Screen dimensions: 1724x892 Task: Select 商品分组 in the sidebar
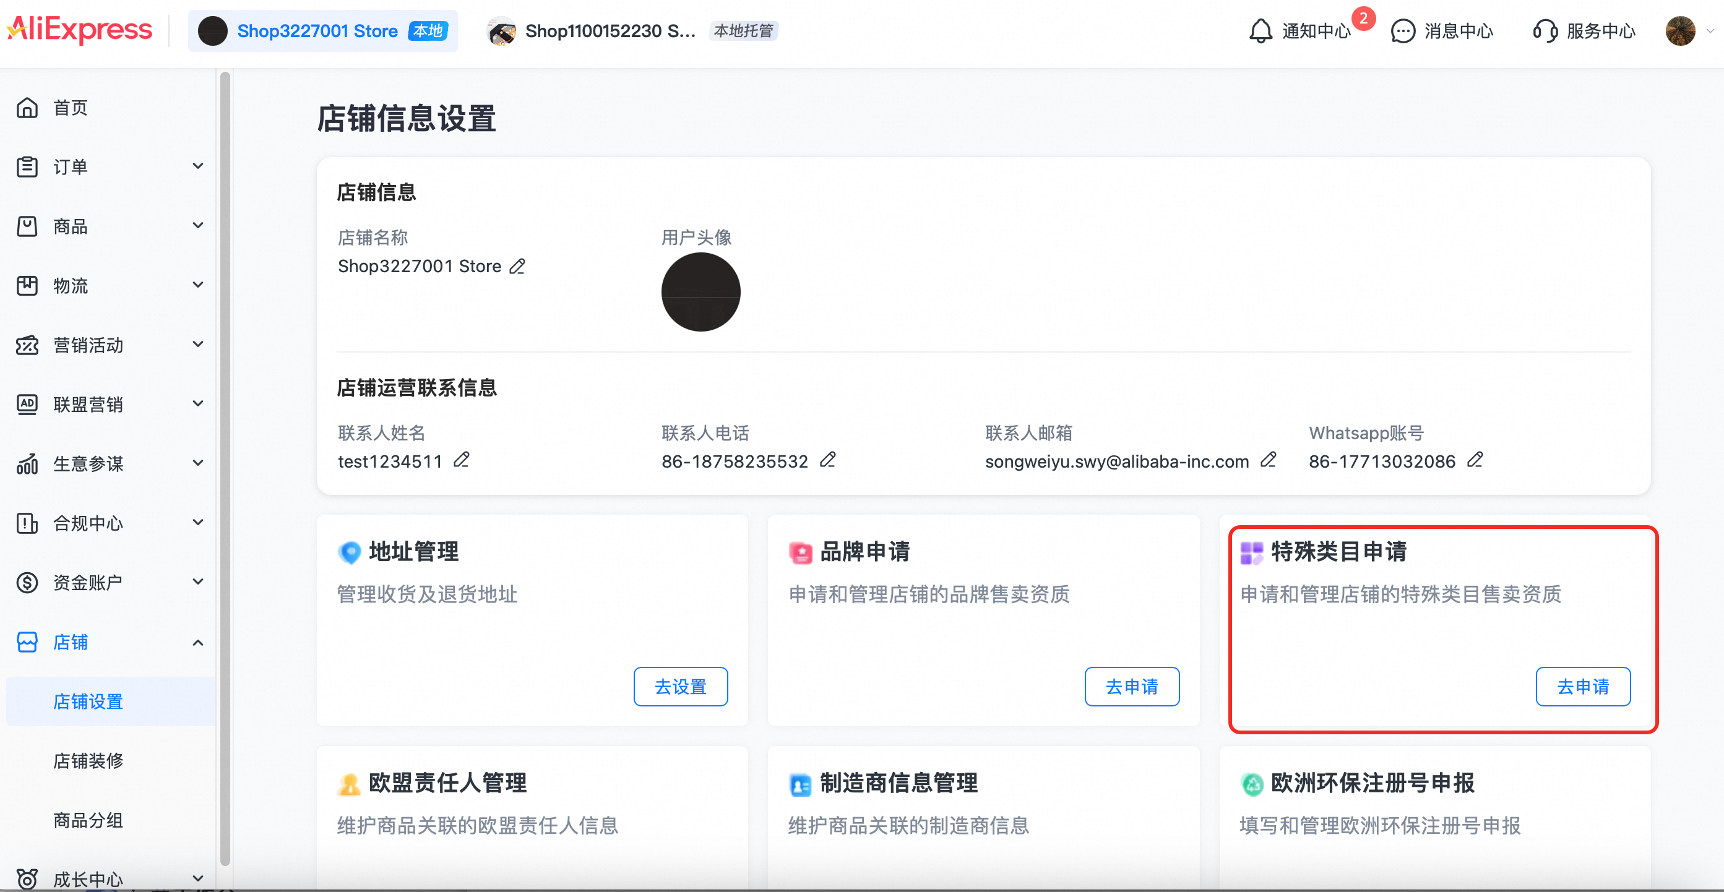(88, 820)
